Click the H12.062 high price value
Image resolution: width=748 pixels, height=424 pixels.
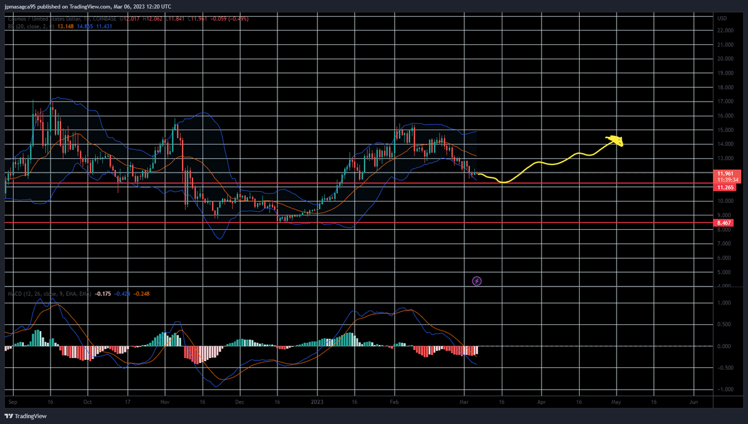tap(152, 19)
